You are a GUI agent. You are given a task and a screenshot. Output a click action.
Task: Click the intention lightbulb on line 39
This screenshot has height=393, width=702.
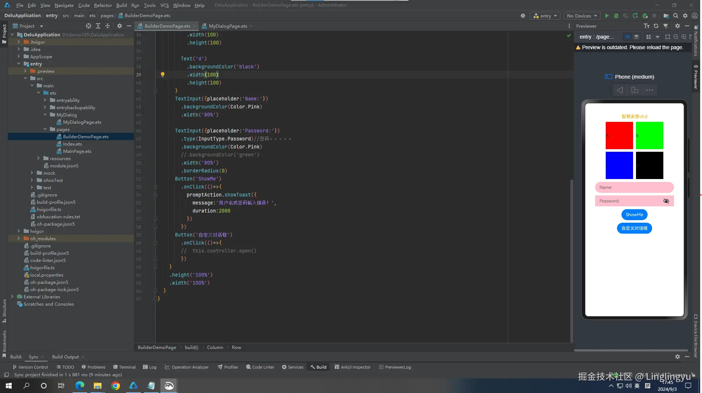coord(163,75)
